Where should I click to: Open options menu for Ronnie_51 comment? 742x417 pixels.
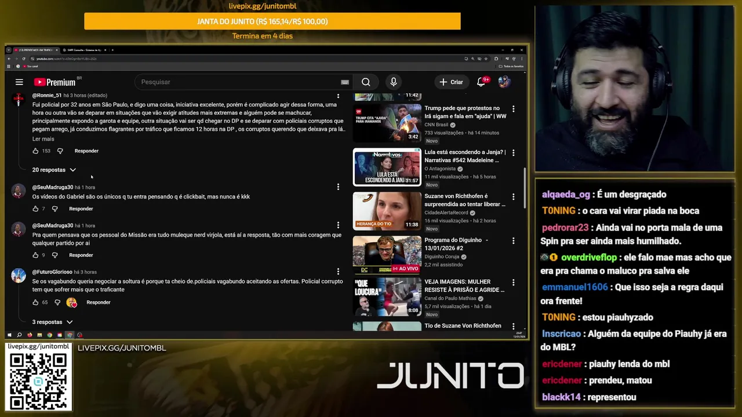pos(338,96)
